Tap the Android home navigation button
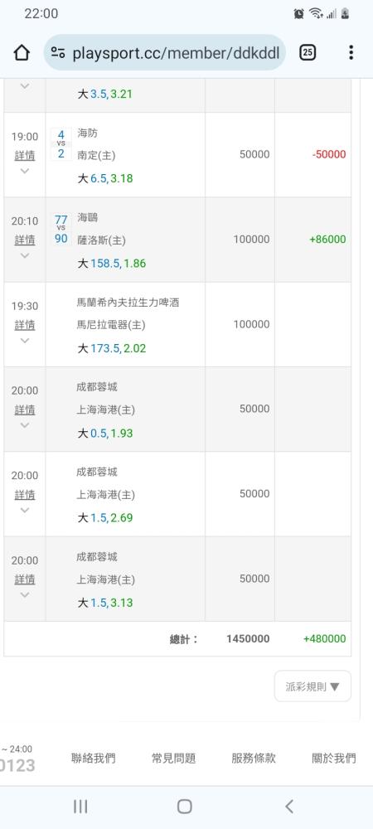 (x=184, y=807)
